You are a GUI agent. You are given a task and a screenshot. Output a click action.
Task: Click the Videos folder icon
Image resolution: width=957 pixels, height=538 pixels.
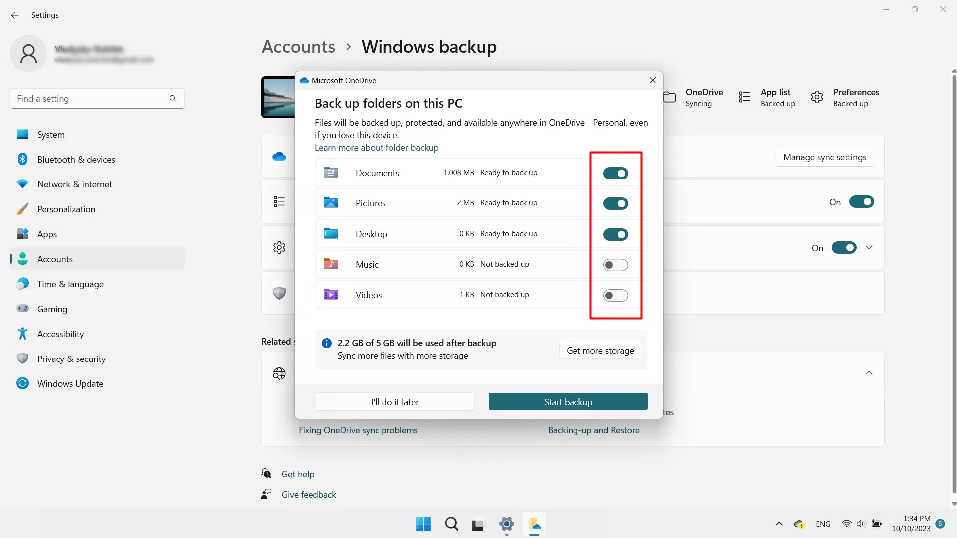pos(331,295)
